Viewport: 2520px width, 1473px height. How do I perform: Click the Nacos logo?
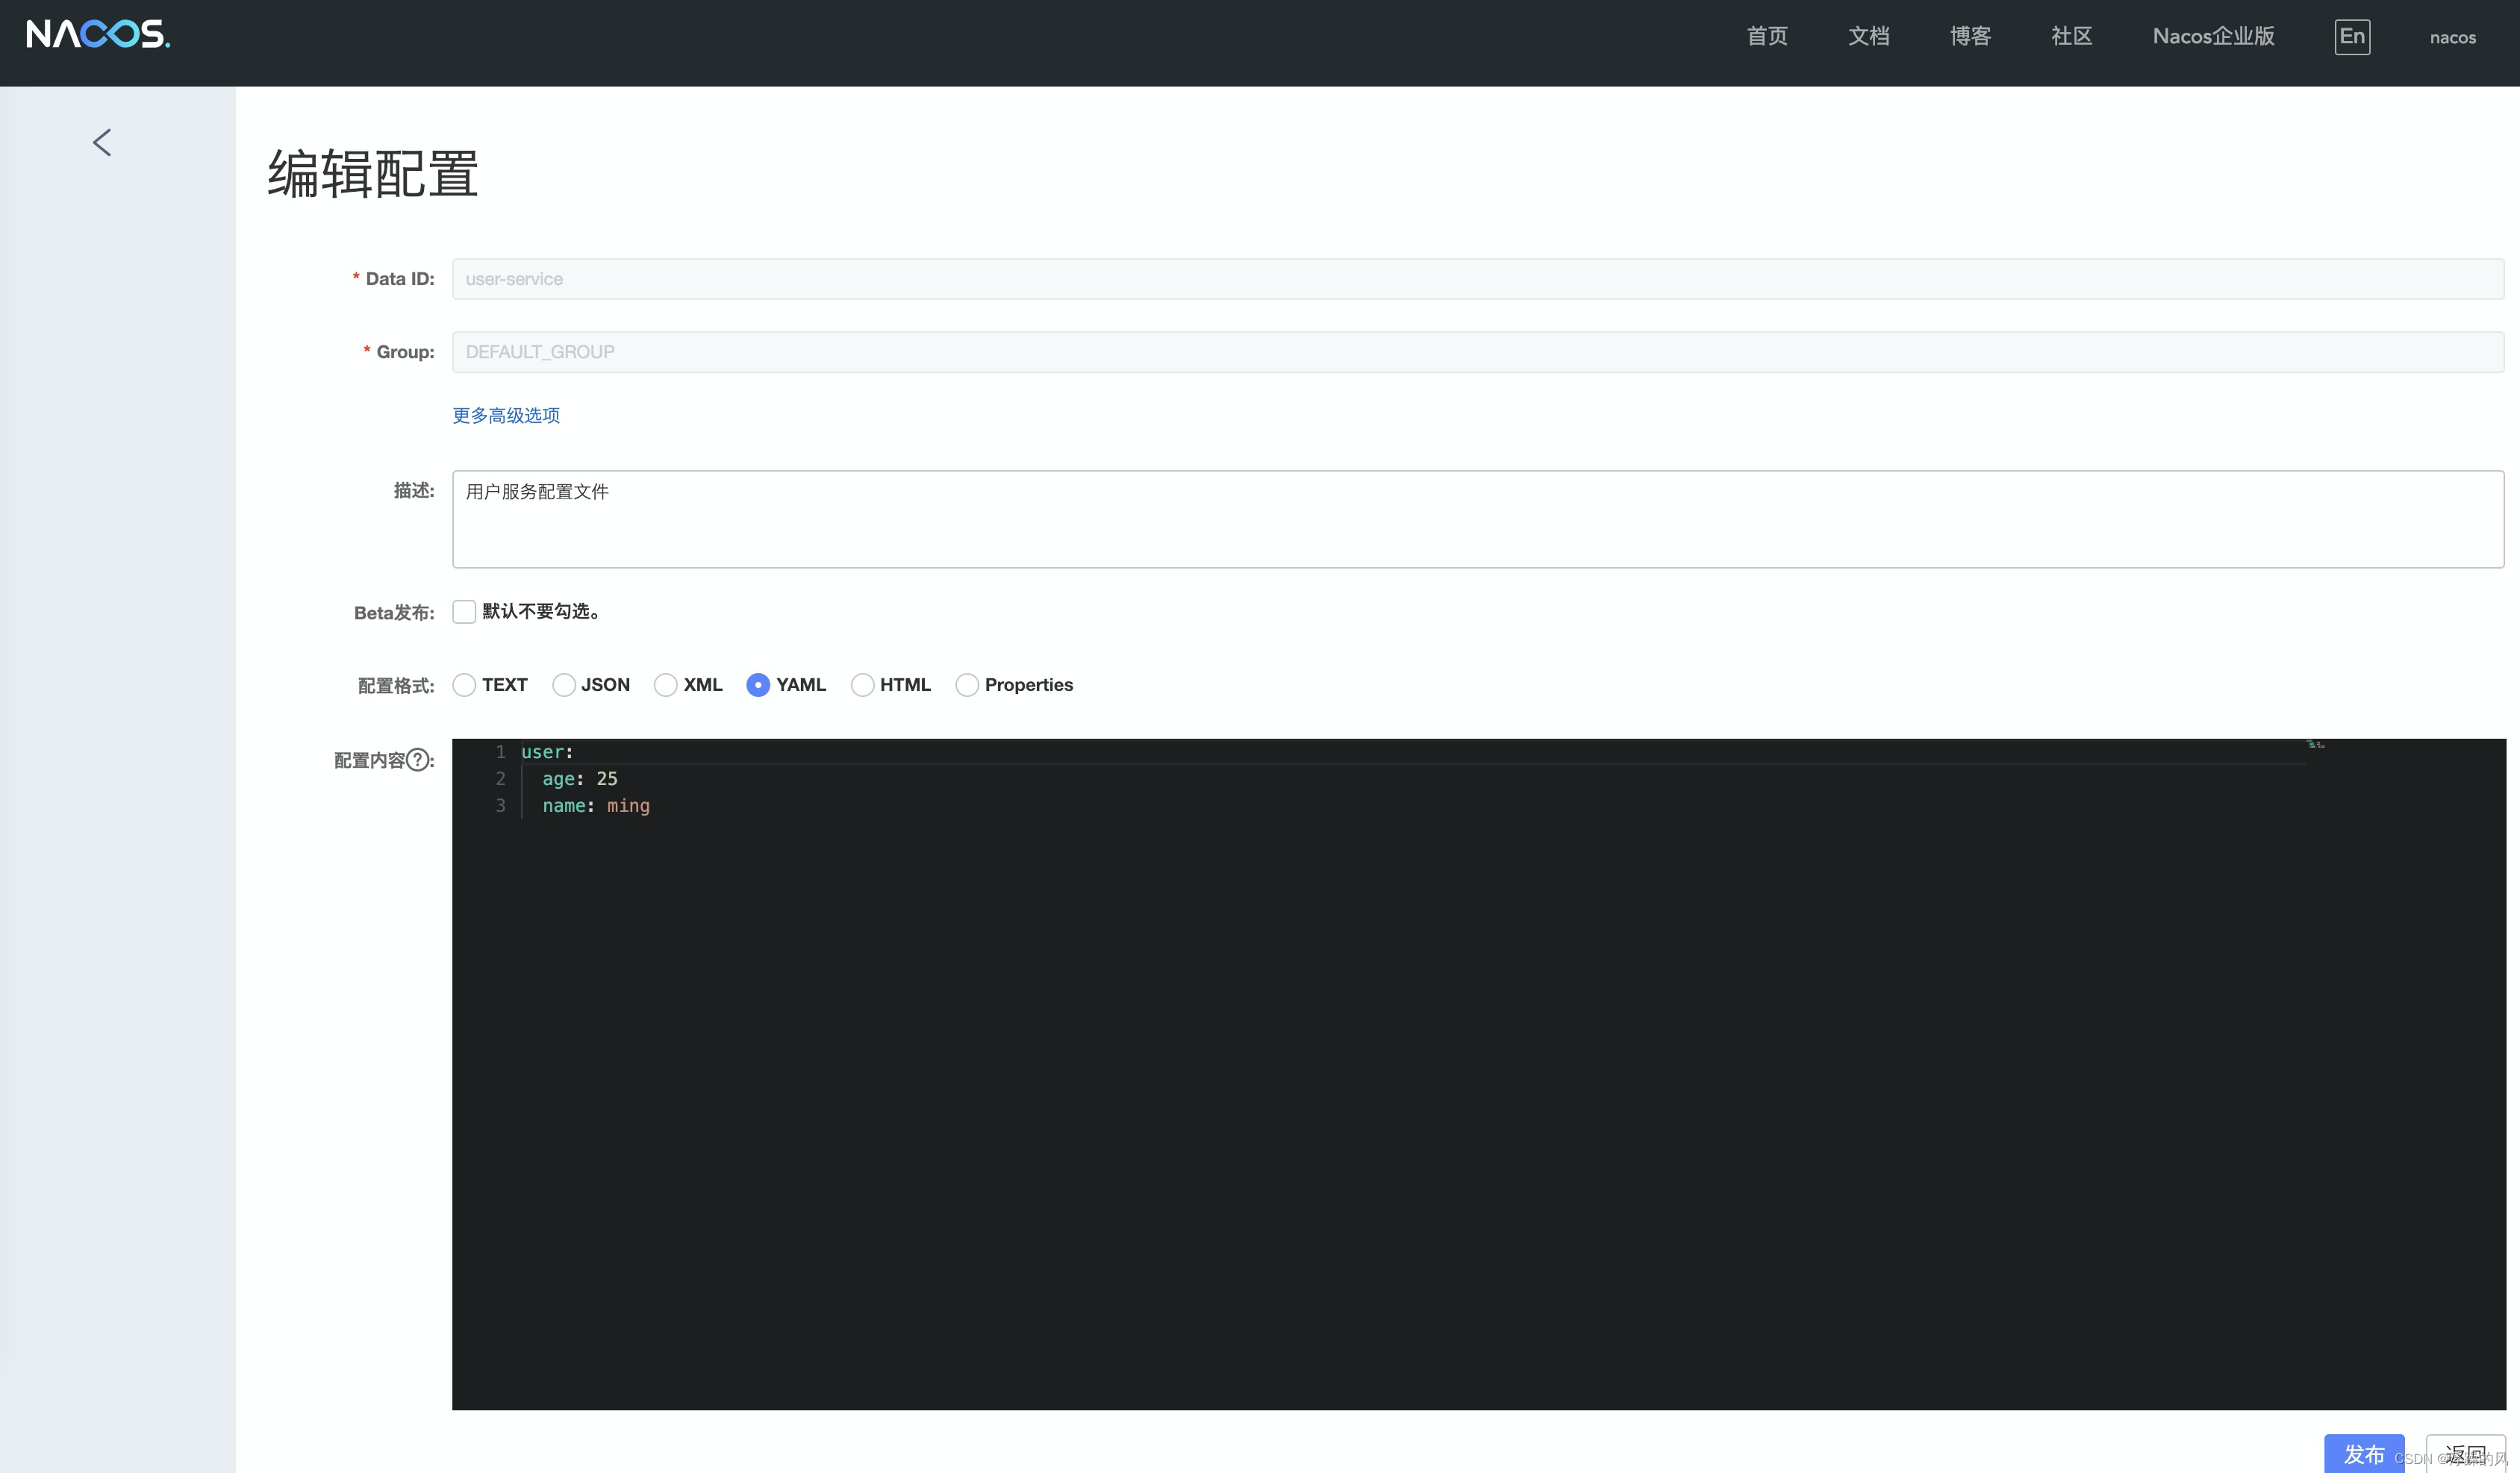point(98,35)
